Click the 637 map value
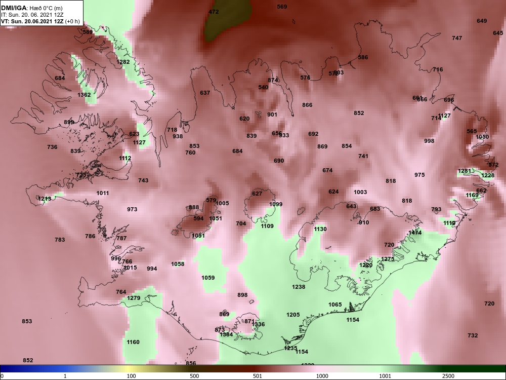The image size is (506, 380). coord(205,93)
